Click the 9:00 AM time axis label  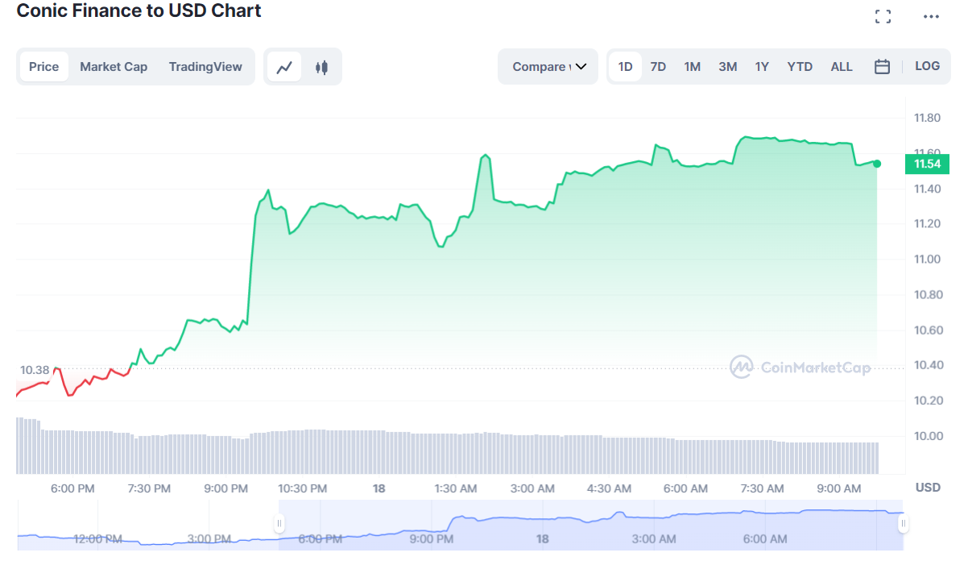point(839,488)
